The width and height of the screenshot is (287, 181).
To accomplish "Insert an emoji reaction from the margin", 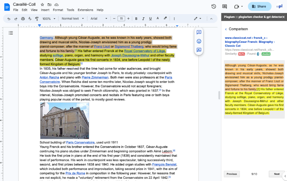I will [199, 41].
